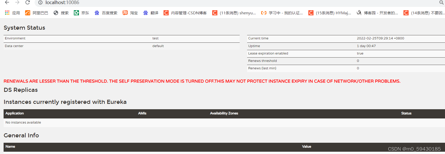
Task: Select the environment value 'test'
Action: 155,38
